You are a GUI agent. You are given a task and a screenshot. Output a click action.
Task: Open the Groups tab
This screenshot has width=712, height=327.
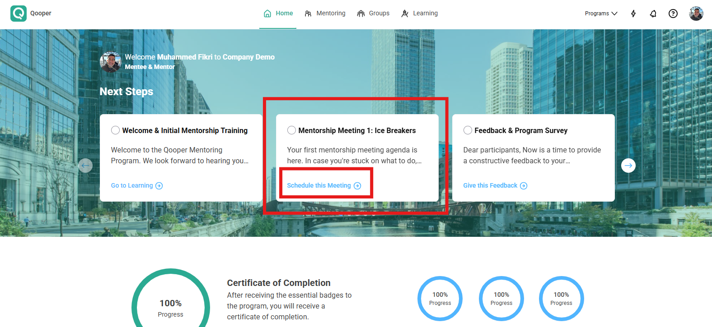[x=373, y=14]
